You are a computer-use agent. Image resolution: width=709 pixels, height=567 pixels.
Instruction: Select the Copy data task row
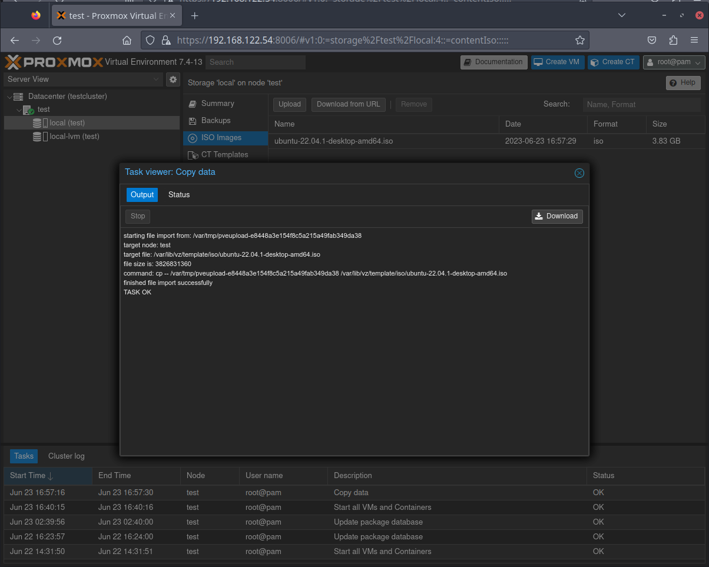354,492
